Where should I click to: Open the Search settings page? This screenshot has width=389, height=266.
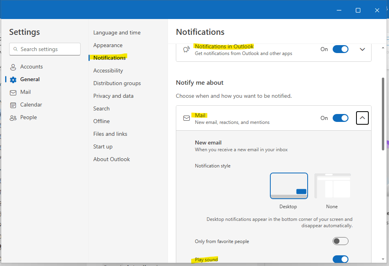click(x=101, y=108)
